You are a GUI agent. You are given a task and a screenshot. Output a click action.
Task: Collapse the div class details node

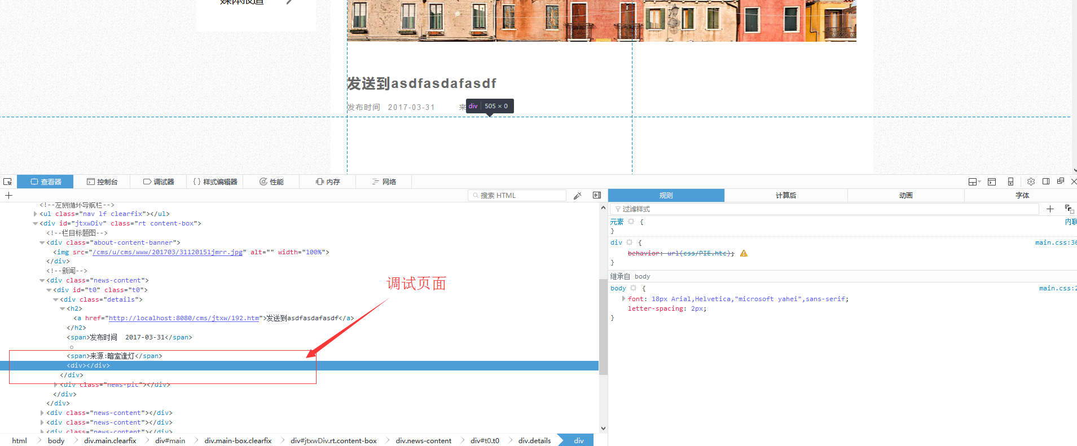pos(55,299)
